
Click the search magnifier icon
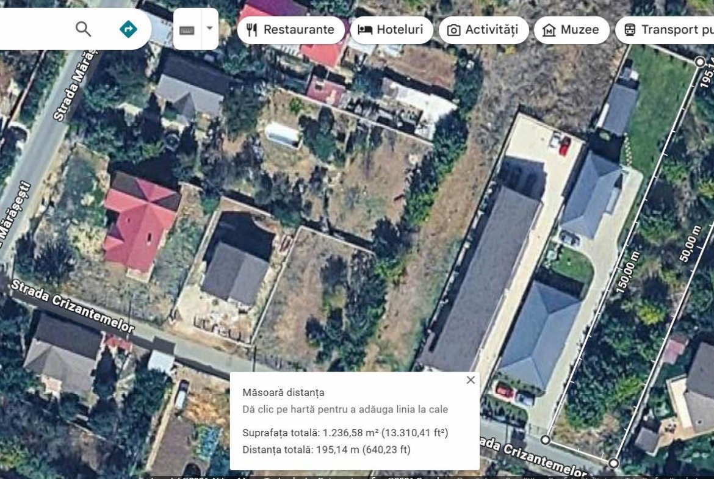83,29
